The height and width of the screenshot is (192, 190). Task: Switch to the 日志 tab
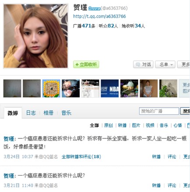point(31,113)
